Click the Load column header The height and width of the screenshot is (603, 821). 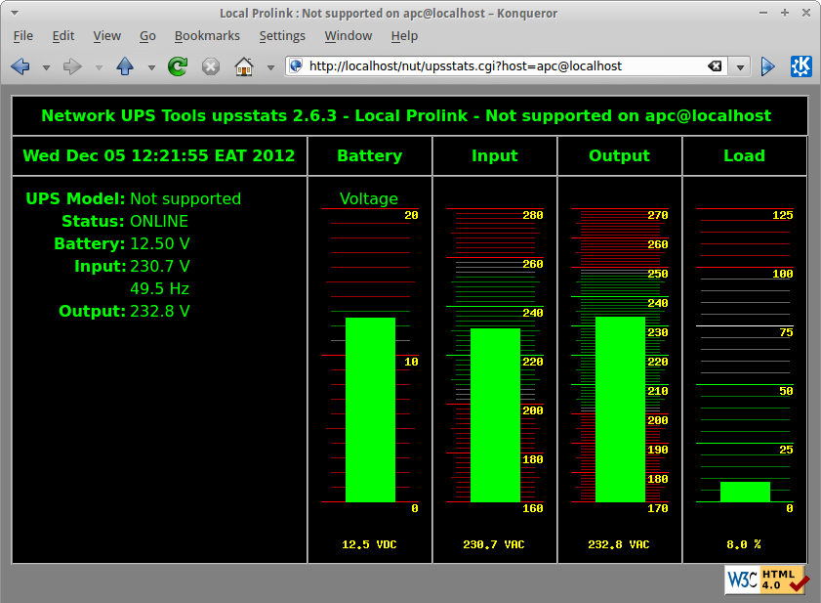pos(745,155)
